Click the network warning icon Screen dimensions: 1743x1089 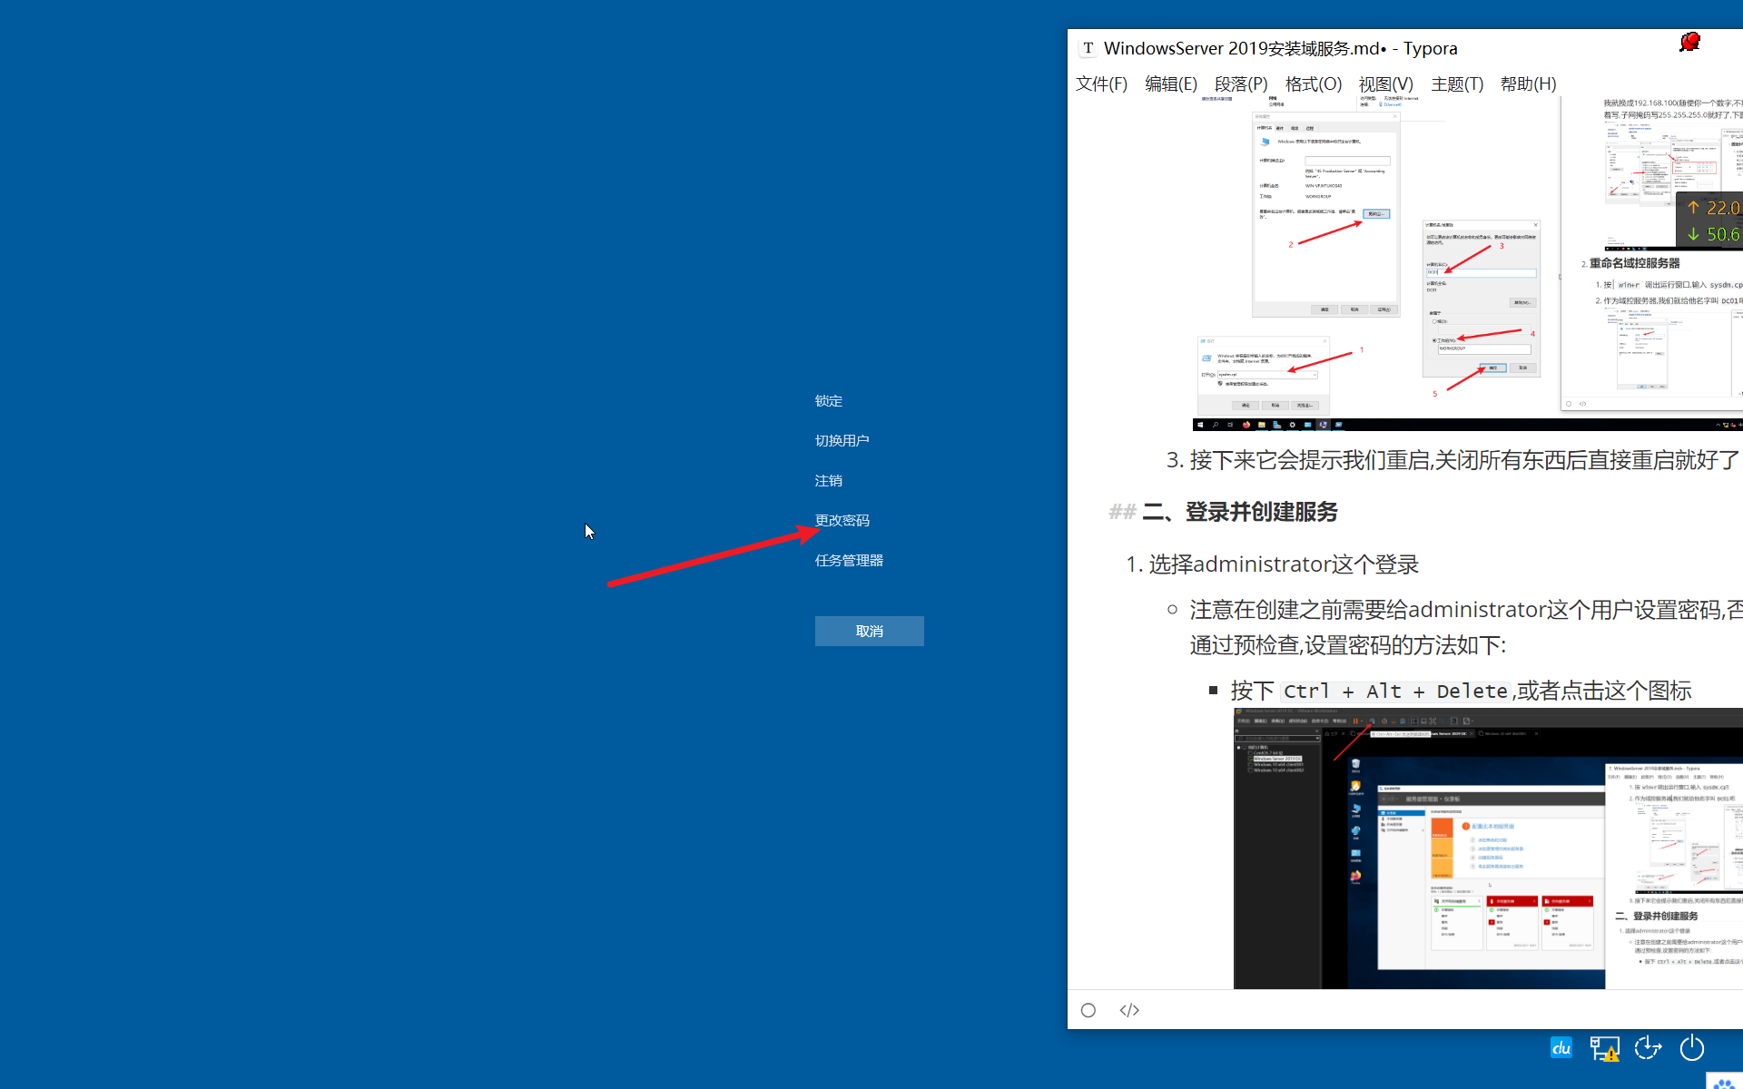coord(1604,1049)
